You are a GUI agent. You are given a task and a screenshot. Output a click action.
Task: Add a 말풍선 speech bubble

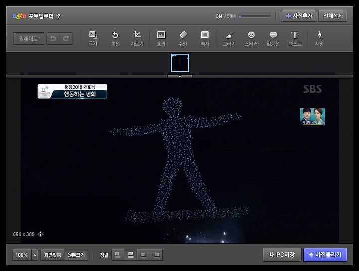click(x=273, y=39)
